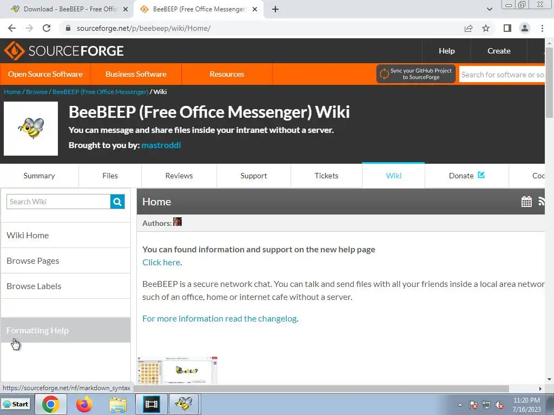Click the site lock icon in address bar

(68, 28)
